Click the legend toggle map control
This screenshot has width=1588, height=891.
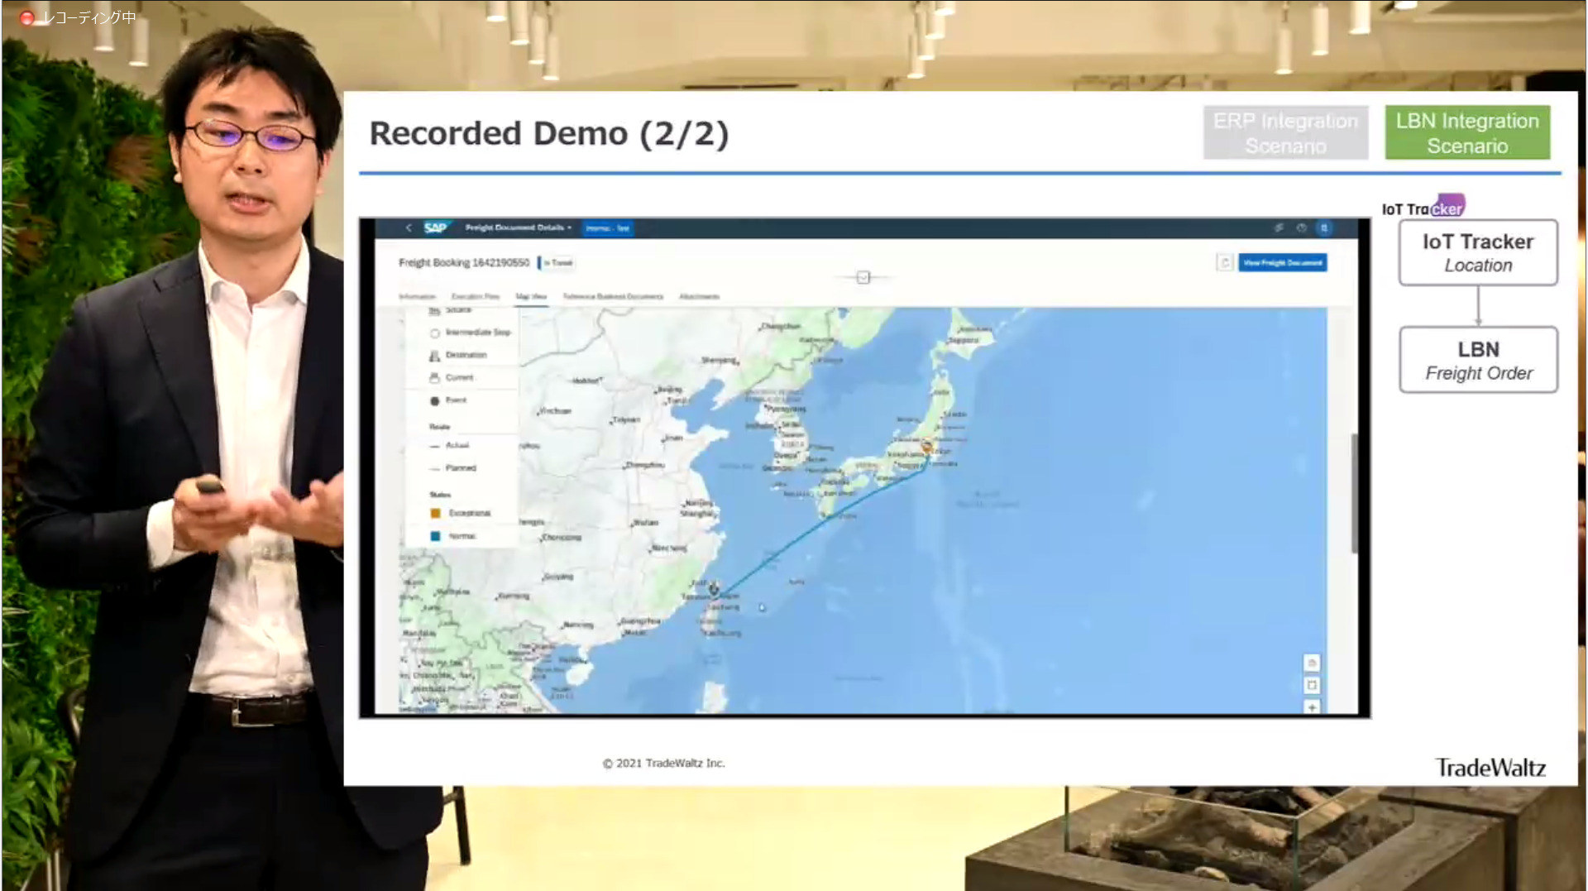point(1312,663)
